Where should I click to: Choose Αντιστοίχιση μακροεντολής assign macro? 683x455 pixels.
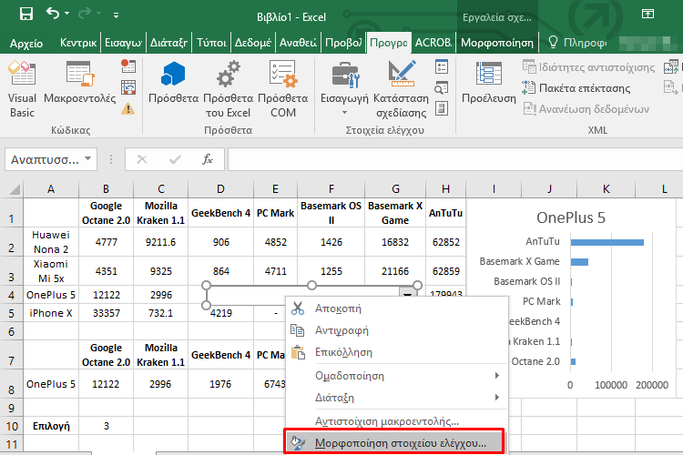397,421
